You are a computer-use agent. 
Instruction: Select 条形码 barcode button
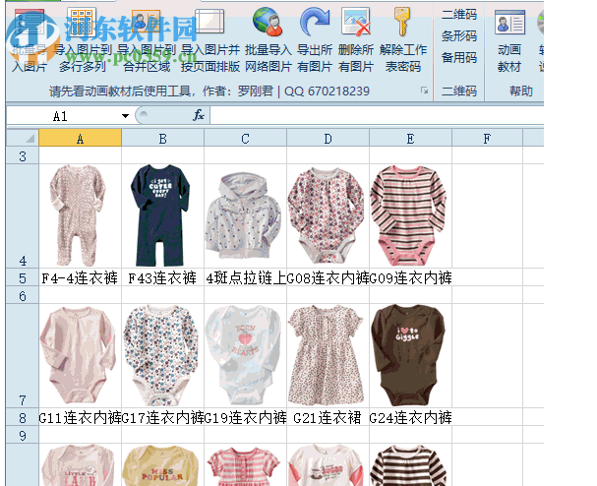[x=458, y=36]
